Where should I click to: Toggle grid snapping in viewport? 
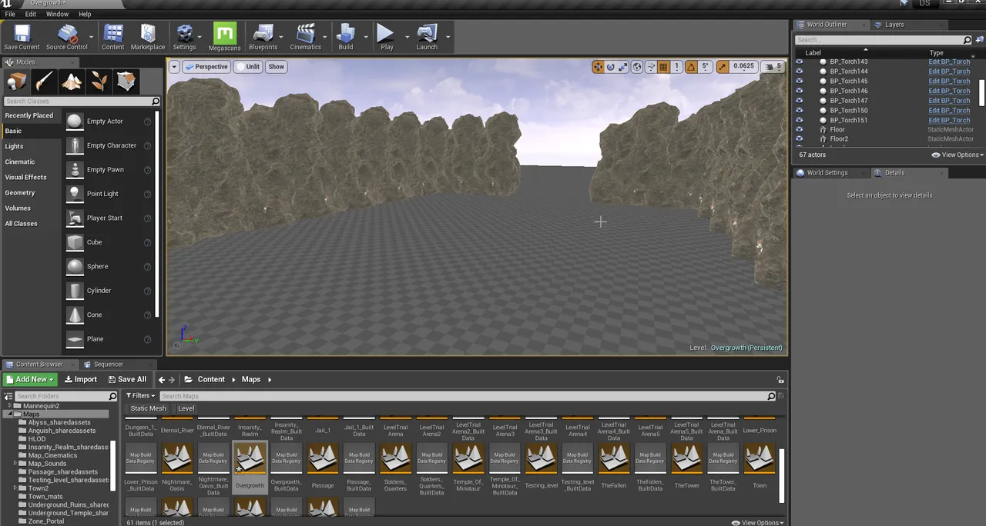(663, 67)
